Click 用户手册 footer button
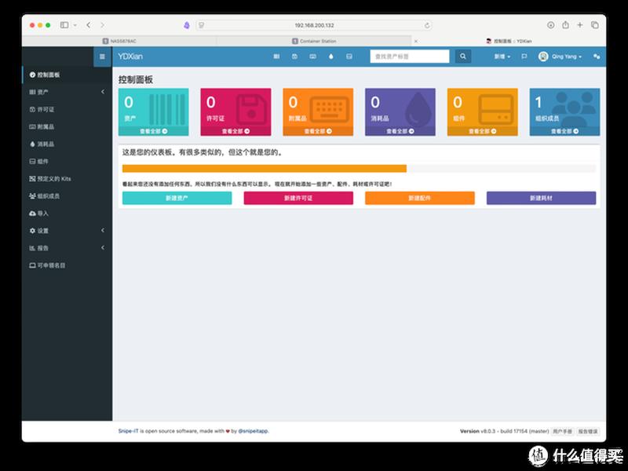This screenshot has height=471, width=628. pyautogui.click(x=562, y=431)
